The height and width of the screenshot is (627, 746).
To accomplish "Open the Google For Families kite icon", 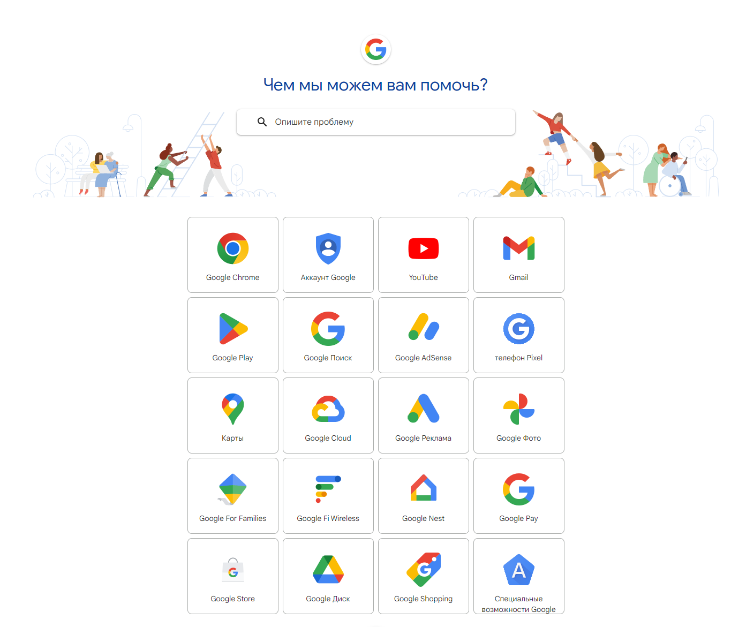I will 233,489.
